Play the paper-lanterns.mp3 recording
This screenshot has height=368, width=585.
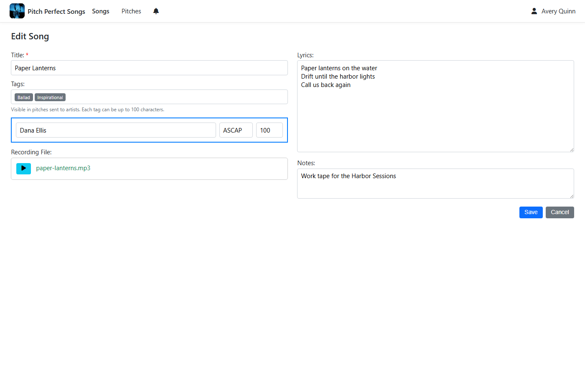point(23,169)
